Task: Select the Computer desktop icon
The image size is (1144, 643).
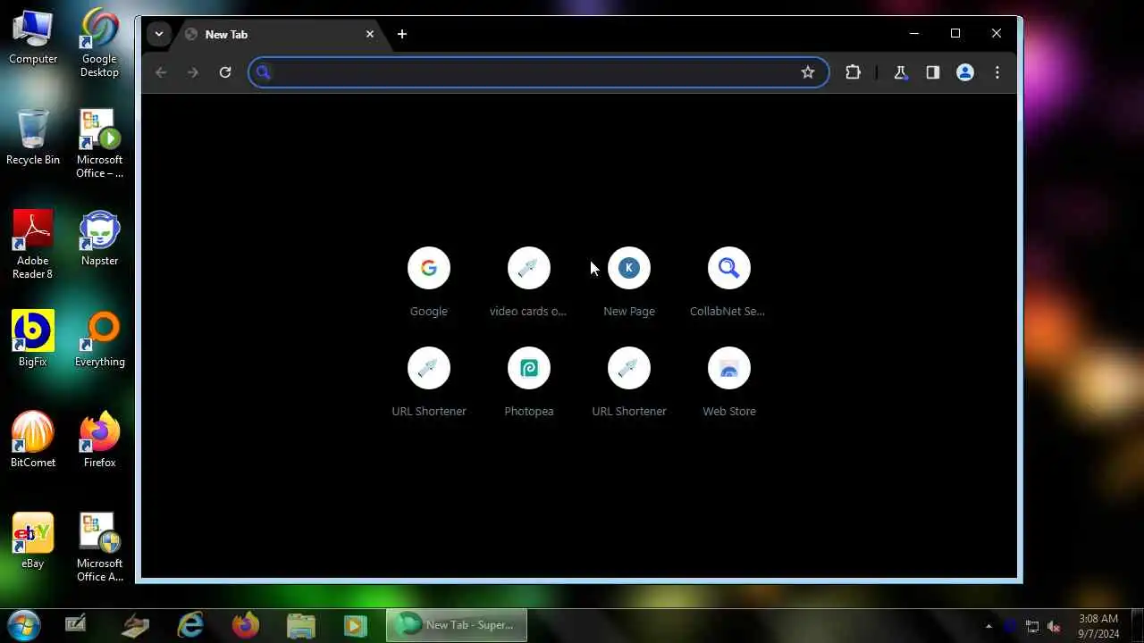Action: [x=33, y=37]
